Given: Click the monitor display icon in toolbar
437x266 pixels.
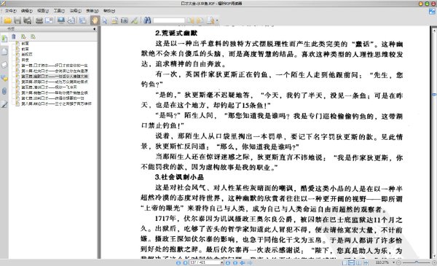Looking at the screenshot, I should tap(61, 20).
